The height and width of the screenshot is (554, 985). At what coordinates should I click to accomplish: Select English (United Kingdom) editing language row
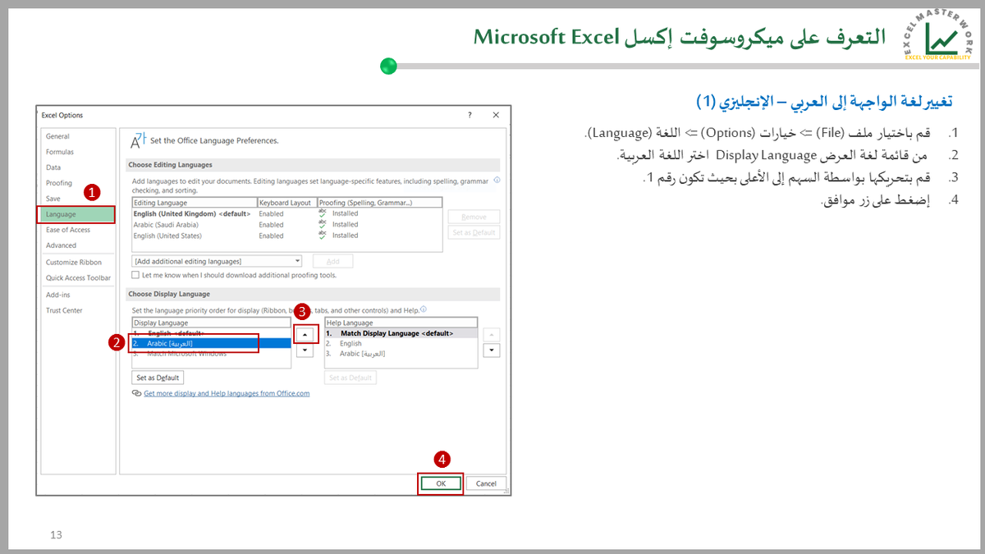pos(287,213)
